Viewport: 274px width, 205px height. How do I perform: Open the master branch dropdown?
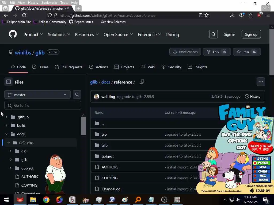pos(37,95)
